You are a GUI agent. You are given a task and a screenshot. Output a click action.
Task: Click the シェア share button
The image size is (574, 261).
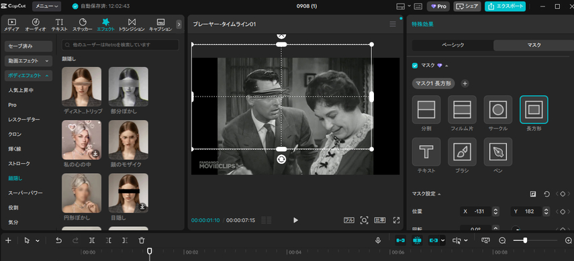point(467,6)
